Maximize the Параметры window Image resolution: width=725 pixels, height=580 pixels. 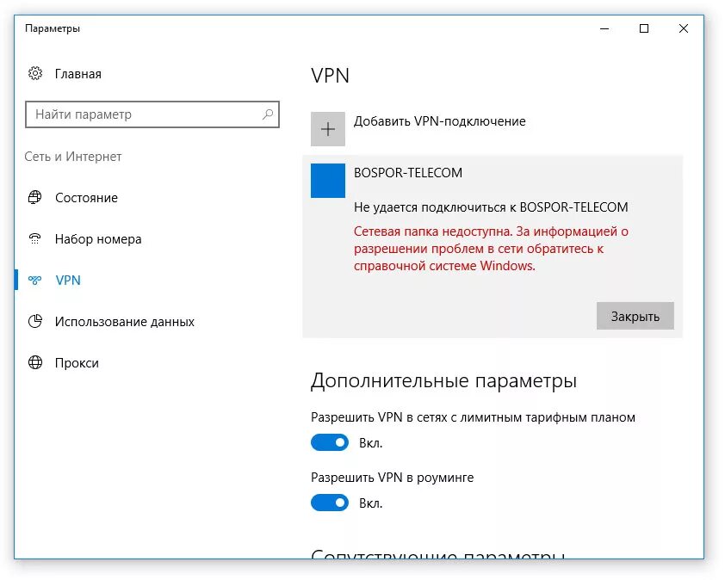[644, 28]
